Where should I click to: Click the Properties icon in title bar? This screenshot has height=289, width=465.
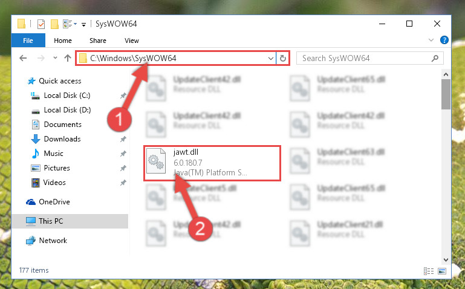[x=41, y=24]
